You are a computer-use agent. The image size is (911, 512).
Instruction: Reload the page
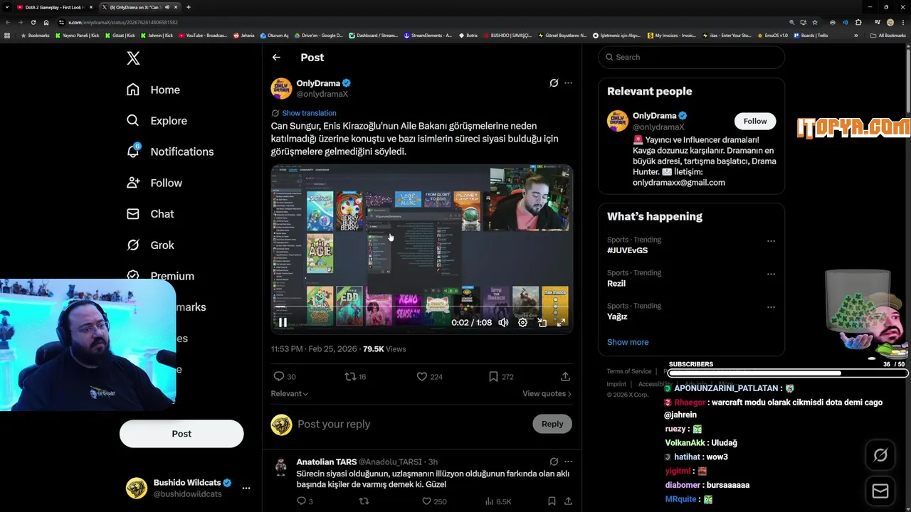tap(33, 22)
